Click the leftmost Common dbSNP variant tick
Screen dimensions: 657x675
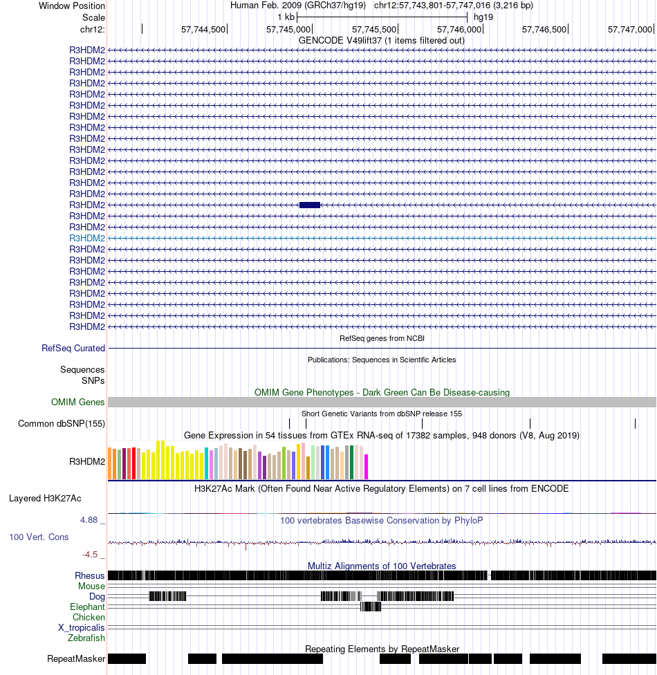pyautogui.click(x=289, y=423)
